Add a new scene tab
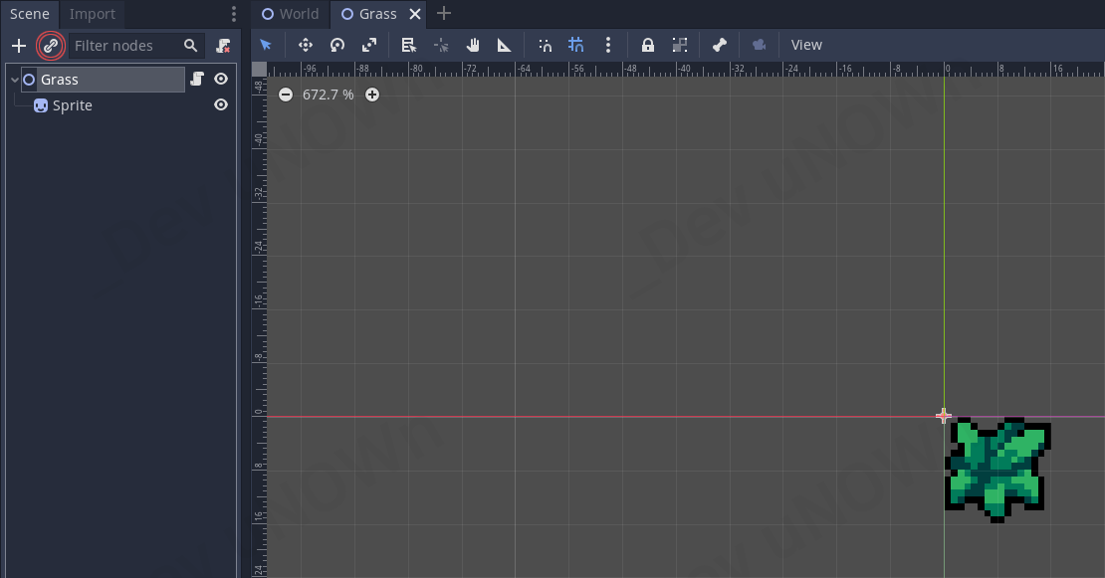 pos(444,13)
